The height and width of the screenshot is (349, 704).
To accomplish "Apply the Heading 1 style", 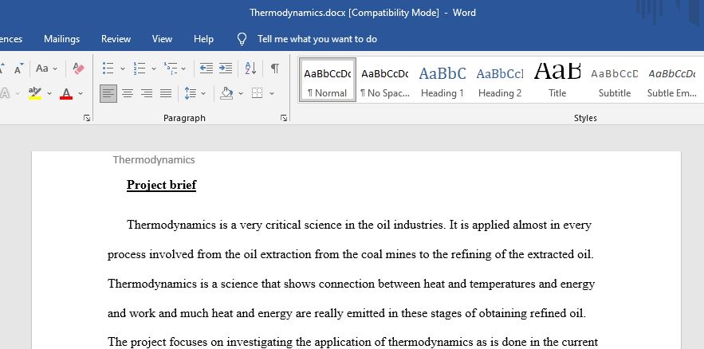I will pos(442,80).
